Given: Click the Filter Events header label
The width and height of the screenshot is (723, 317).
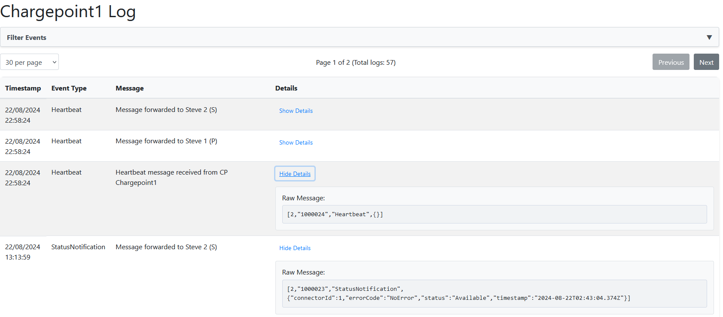Looking at the screenshot, I should pos(27,37).
